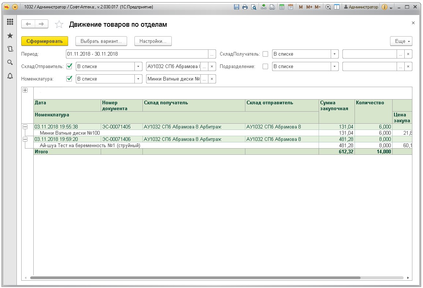Open Favorites star in left sidebar

click(10, 35)
